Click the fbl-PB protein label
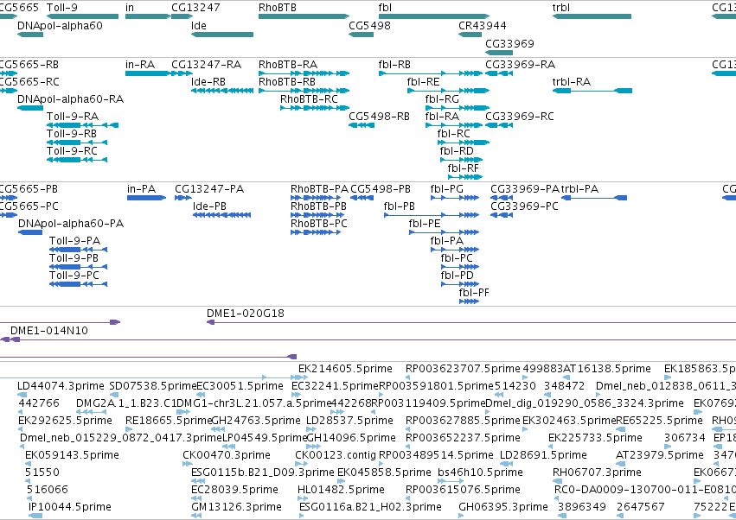 [399, 206]
